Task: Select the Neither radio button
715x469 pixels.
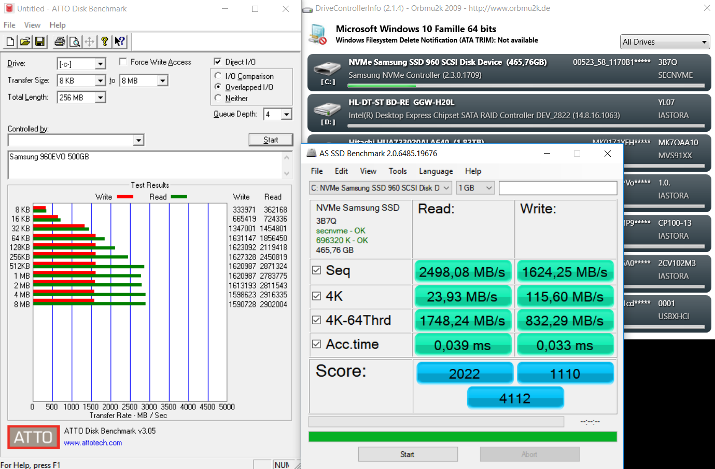Action: pos(218,98)
